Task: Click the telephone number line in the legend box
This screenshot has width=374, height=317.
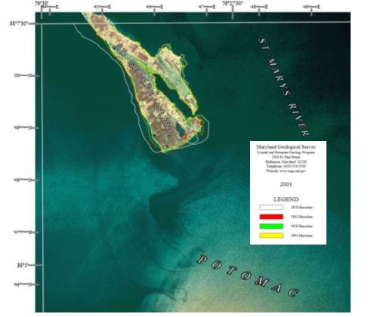Action: tap(286, 166)
